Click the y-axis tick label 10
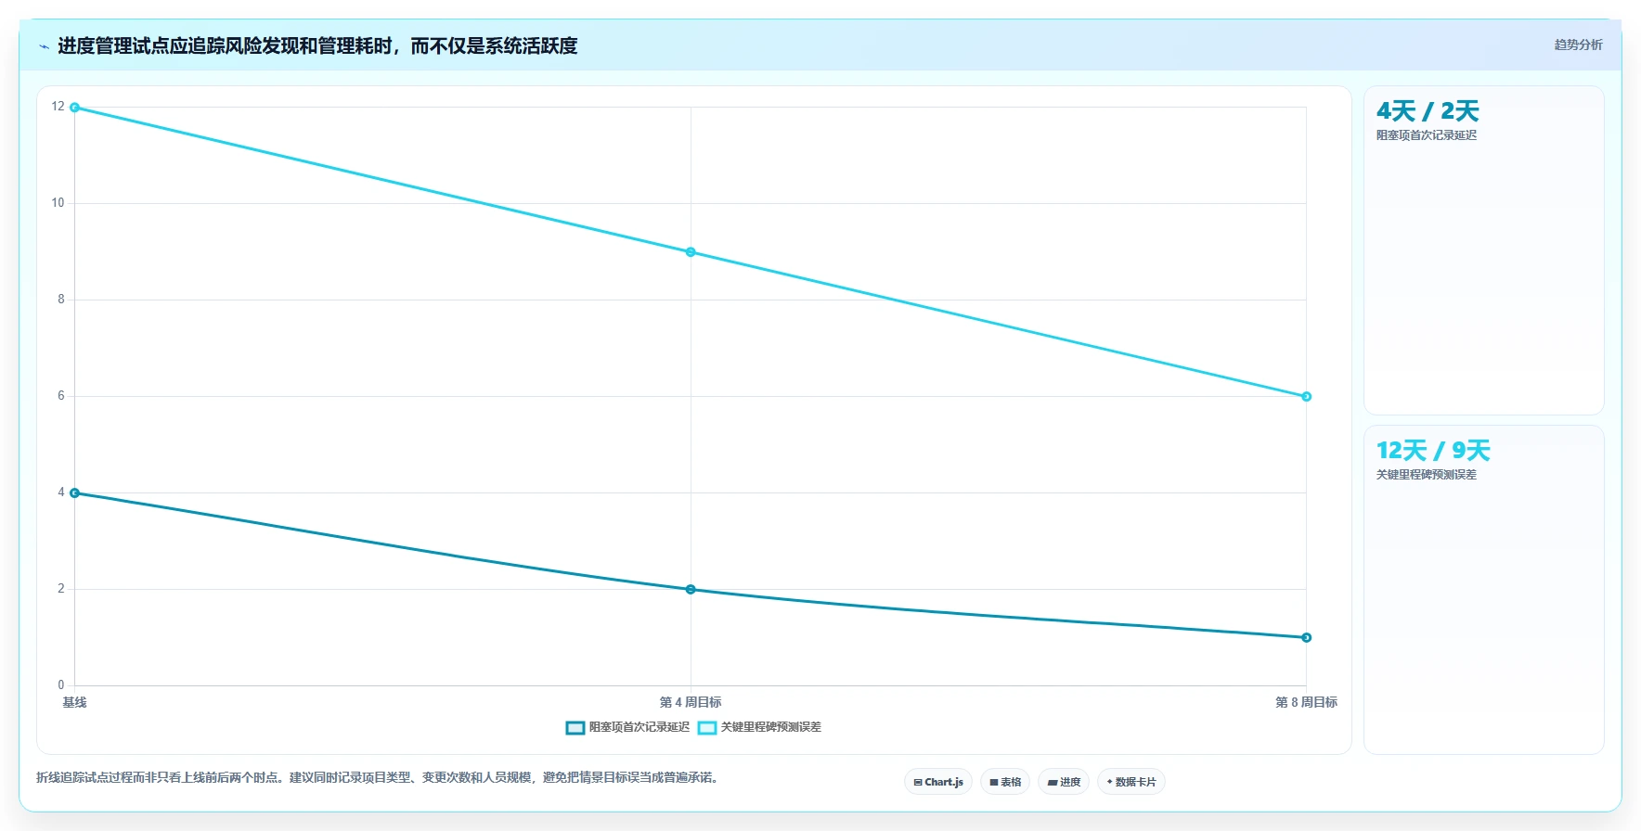The width and height of the screenshot is (1641, 831). (x=58, y=203)
